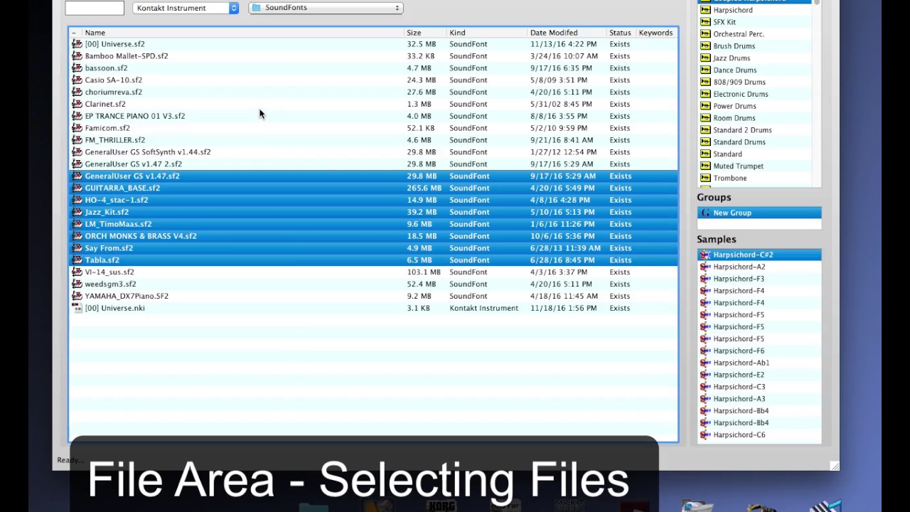Click the Harpsichord-A2 sample icon
This screenshot has height=512, width=910.
click(x=705, y=267)
